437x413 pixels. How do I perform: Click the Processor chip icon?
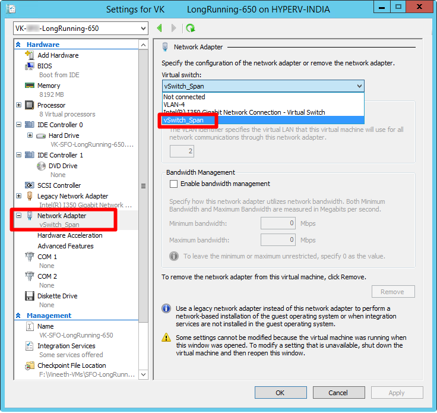coord(30,105)
